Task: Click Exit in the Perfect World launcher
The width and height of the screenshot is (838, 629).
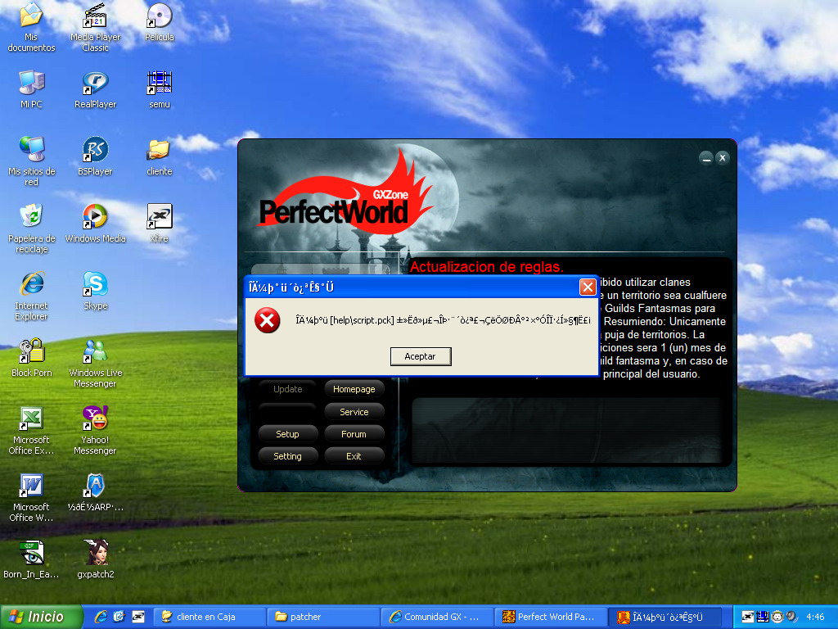Action: (354, 455)
